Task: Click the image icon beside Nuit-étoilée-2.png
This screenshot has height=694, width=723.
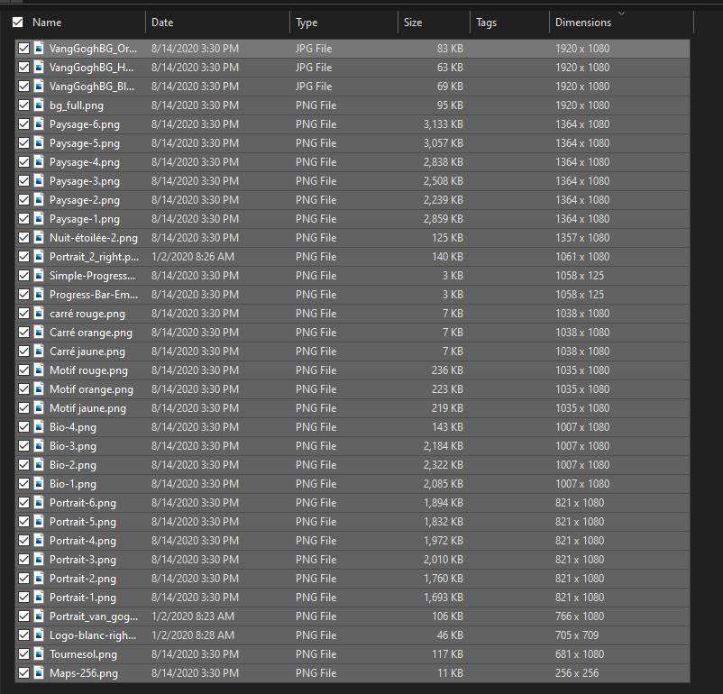Action: 39,237
